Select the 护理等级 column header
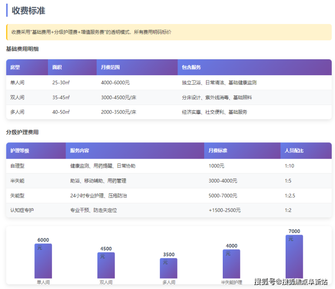 [19, 150]
